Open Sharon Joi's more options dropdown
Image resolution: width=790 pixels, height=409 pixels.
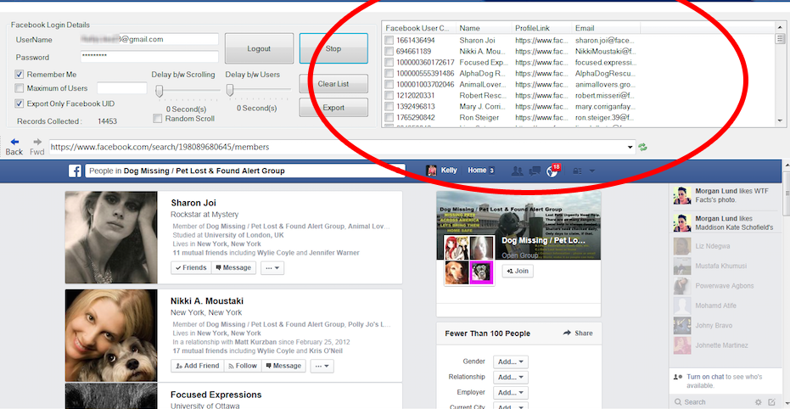coord(272,268)
